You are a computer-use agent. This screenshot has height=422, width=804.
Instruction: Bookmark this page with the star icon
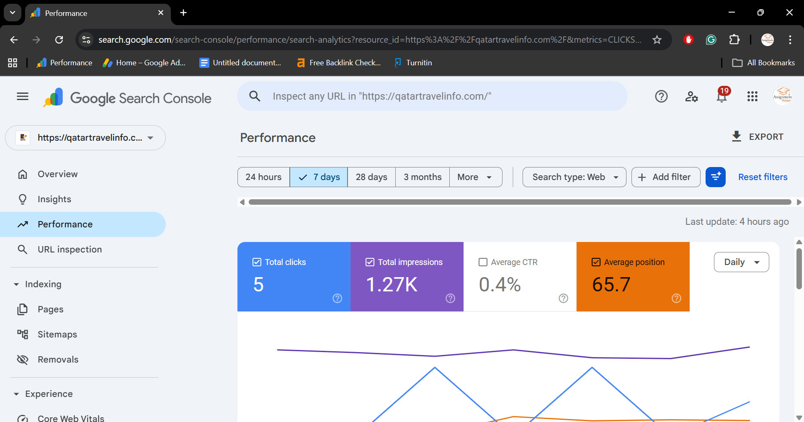(657, 40)
